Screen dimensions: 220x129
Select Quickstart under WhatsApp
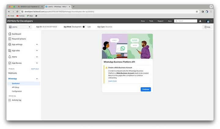pyautogui.click(x=24, y=84)
